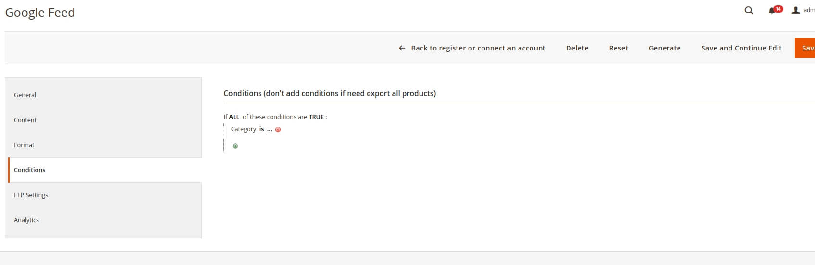Click the back arrow icon in toolbar
Viewport: 815px width, 265px height.
[402, 48]
